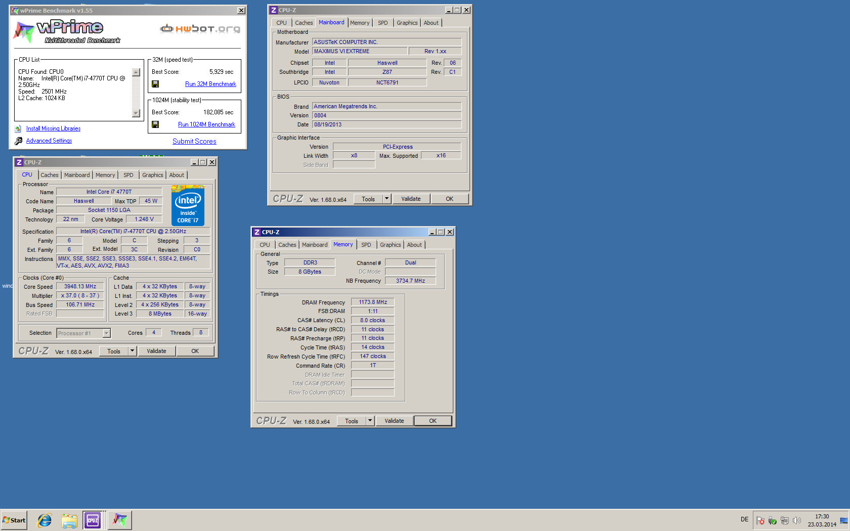Click the Multiplier x 37.0 value
Screen dimensions: 850x531
coord(80,295)
